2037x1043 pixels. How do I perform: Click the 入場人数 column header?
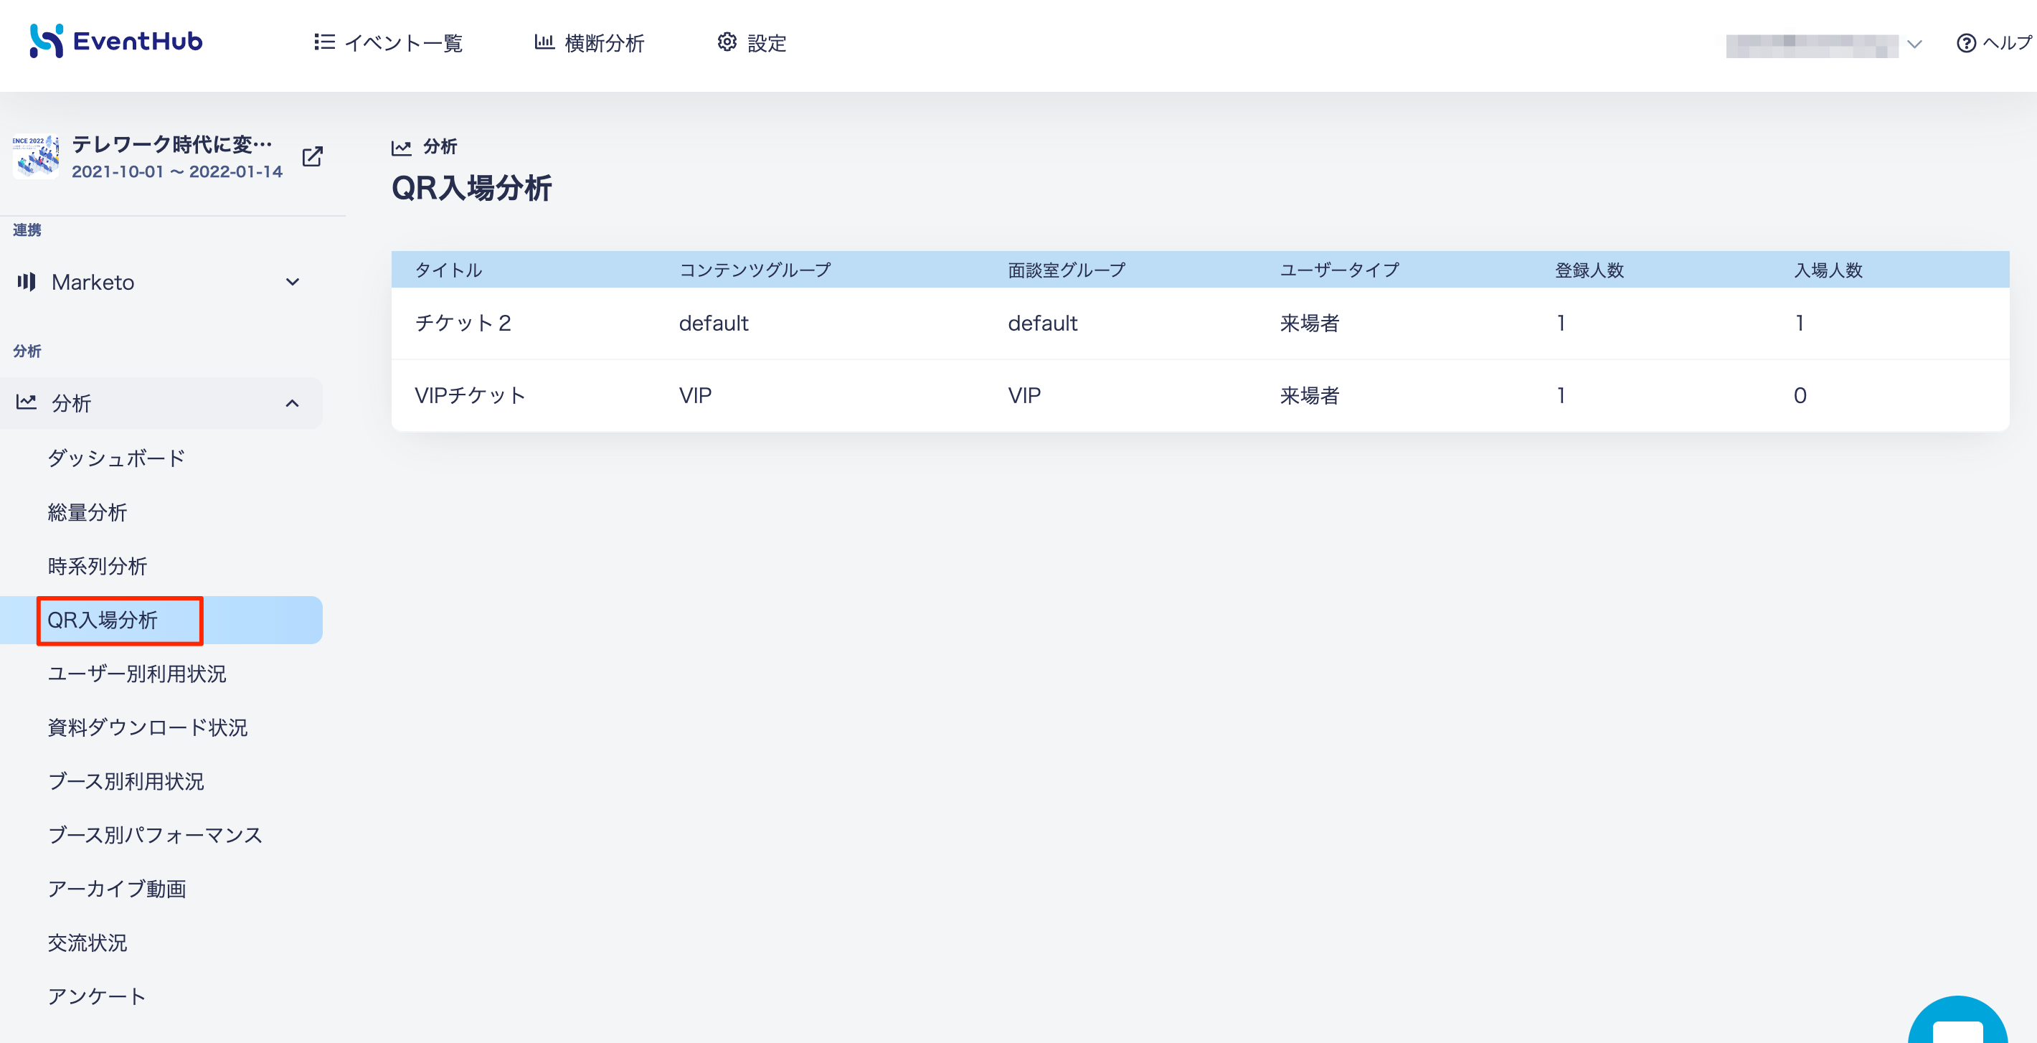coord(1828,270)
